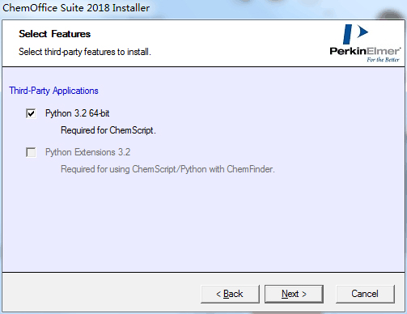Screen dimensions: 407x314
Task: Click 'Select third-party features to install.' text
Action: click(85, 52)
